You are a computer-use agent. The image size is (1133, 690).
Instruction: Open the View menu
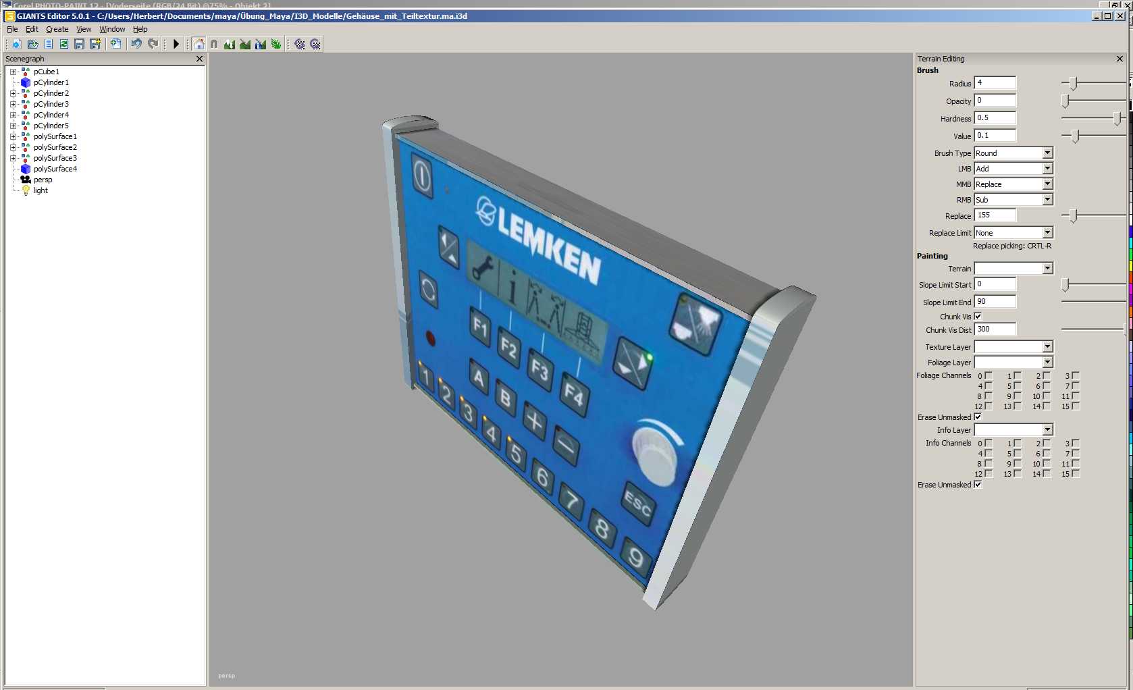coord(84,29)
